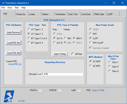Maximize the PowerSync window

click(114, 3)
